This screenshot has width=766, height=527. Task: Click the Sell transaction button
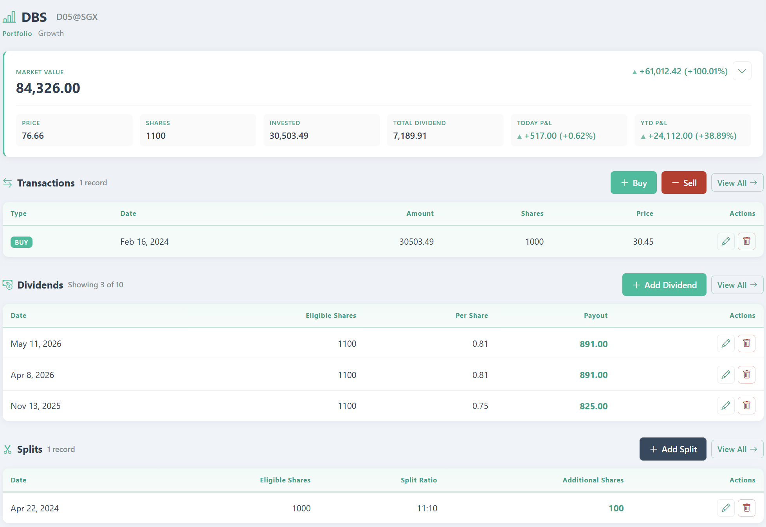point(684,183)
